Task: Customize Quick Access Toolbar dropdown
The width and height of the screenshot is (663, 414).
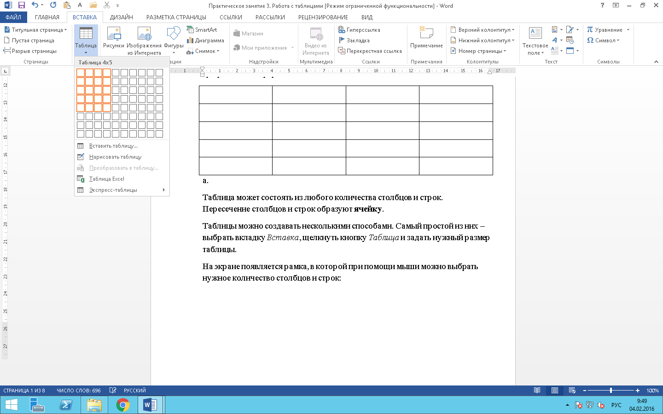Action: pyautogui.click(x=117, y=6)
